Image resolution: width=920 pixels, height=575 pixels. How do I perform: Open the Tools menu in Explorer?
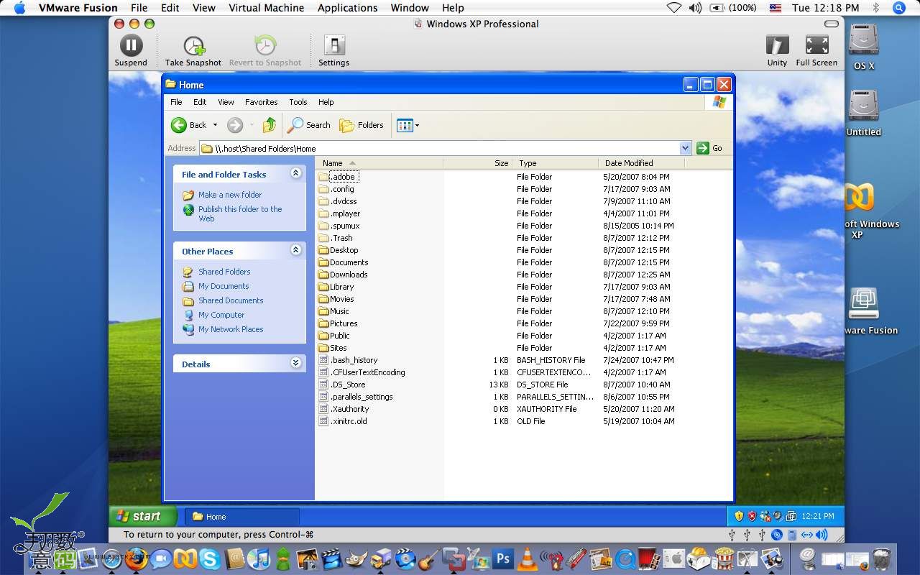point(298,102)
